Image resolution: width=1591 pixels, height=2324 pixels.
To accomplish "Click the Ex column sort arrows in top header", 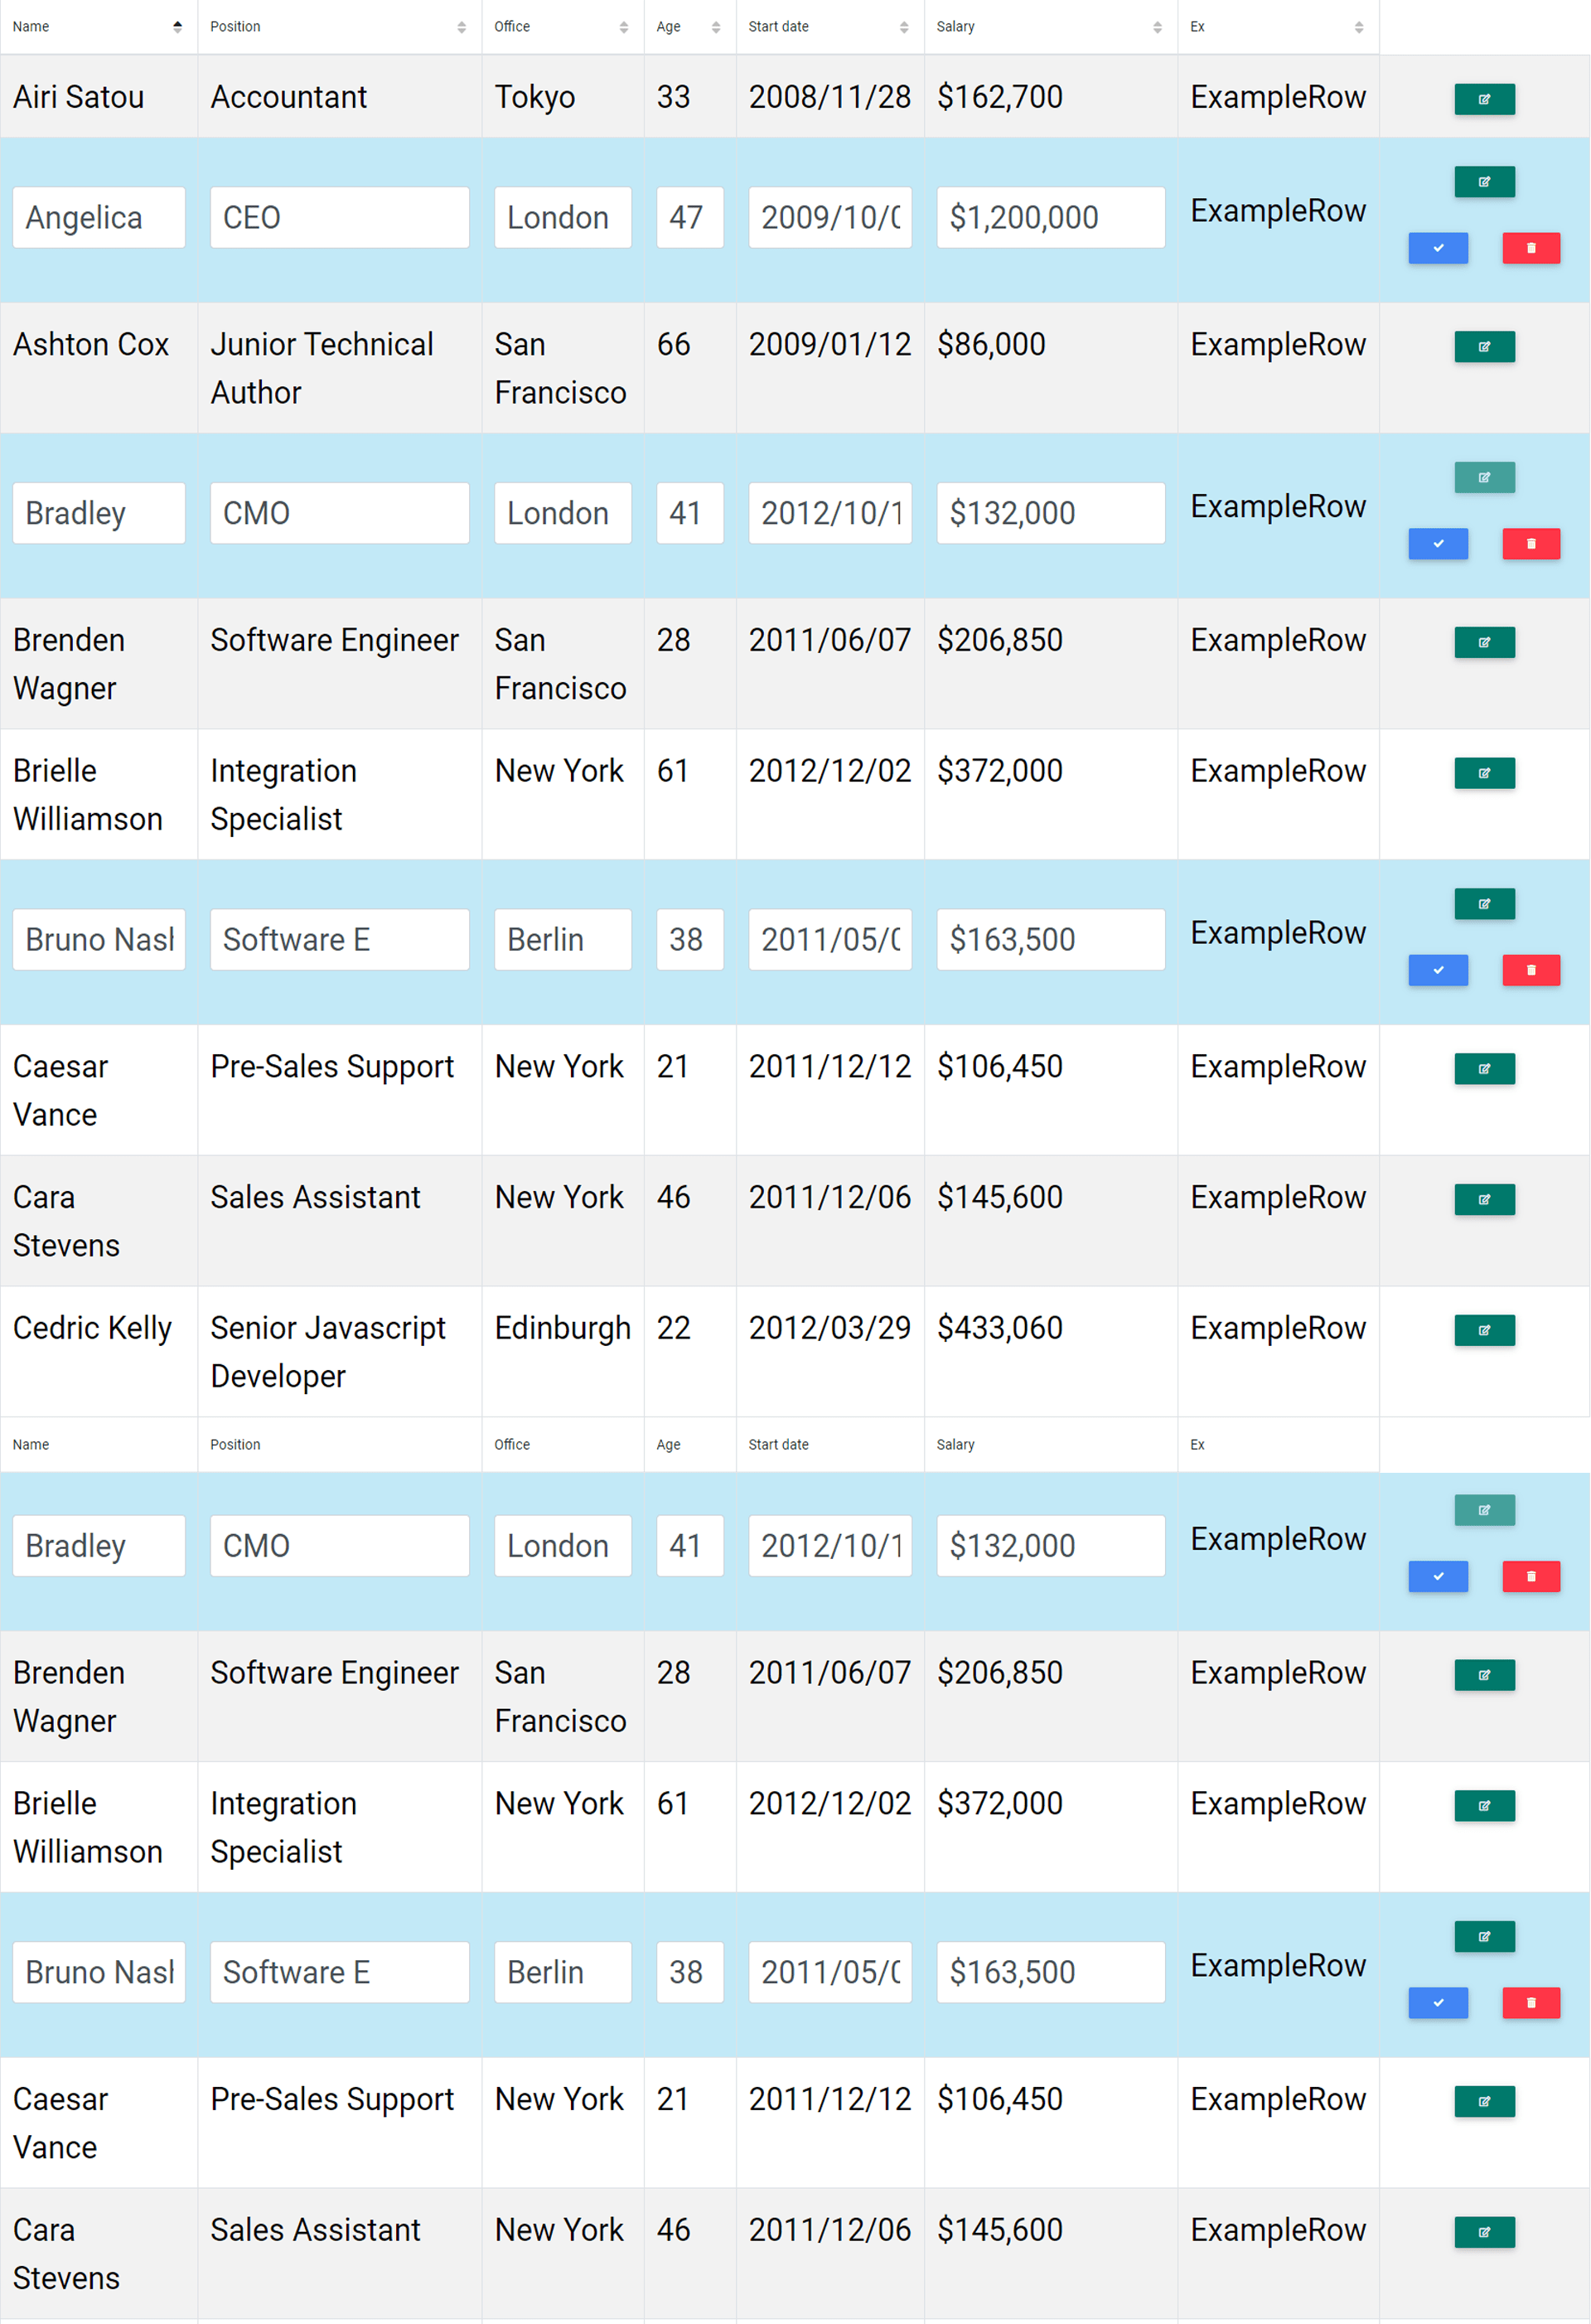I will [1358, 27].
